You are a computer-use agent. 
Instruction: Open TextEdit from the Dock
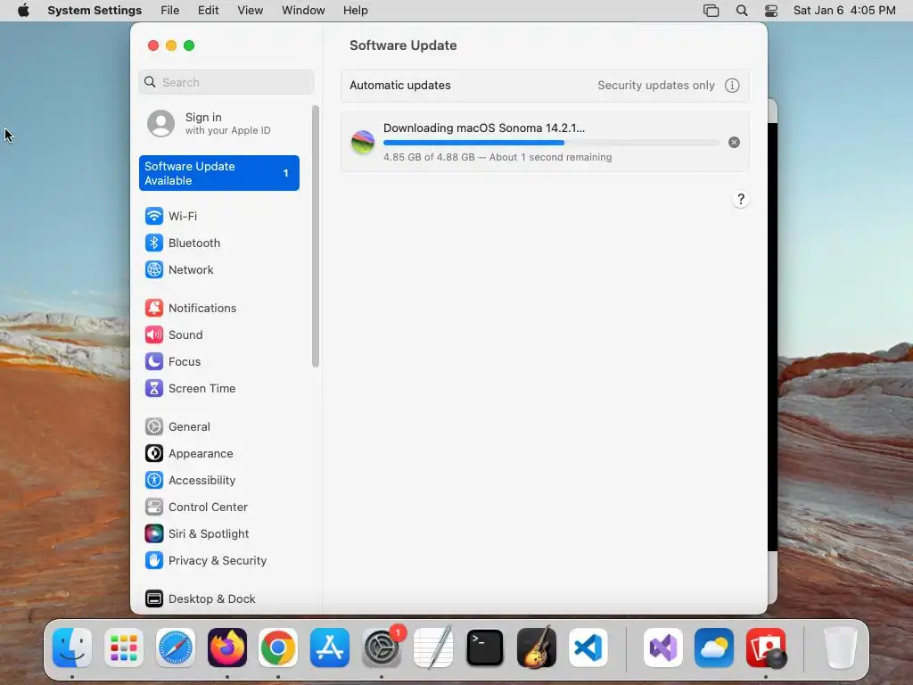pyautogui.click(x=433, y=648)
